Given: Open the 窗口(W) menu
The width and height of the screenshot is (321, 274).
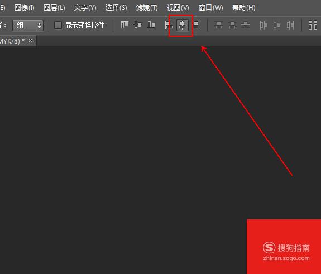Looking at the screenshot, I should (210, 8).
